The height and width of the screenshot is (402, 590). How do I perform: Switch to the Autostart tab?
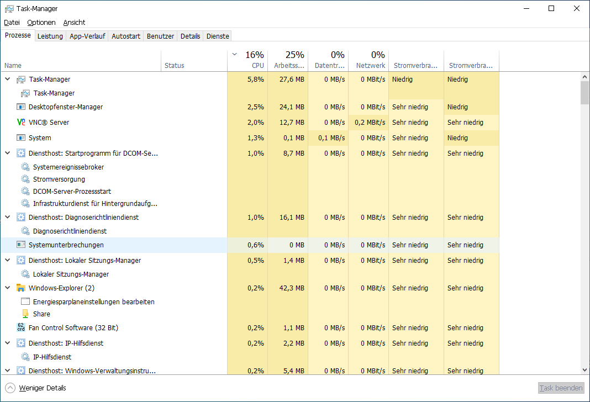point(125,36)
